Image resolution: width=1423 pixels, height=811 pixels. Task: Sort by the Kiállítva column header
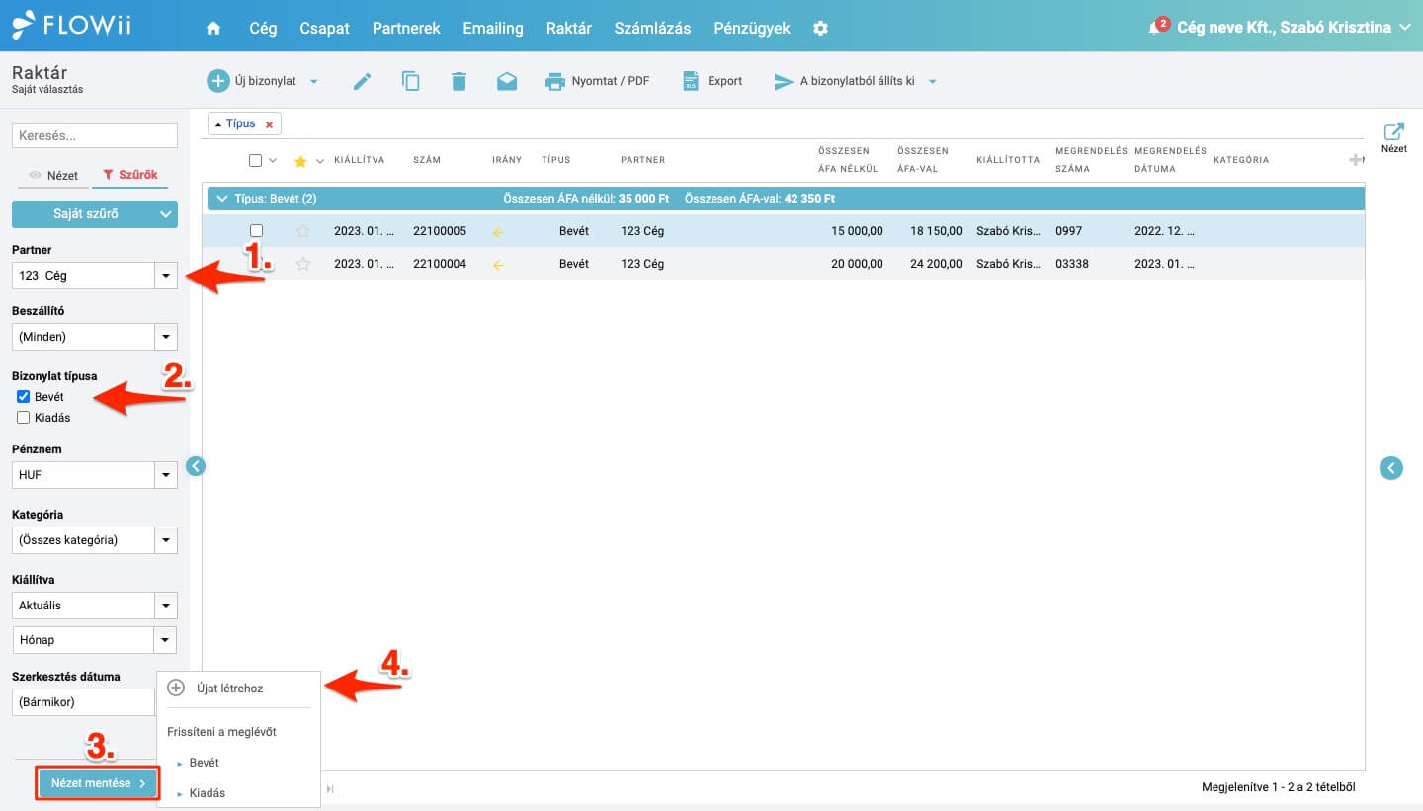point(360,160)
